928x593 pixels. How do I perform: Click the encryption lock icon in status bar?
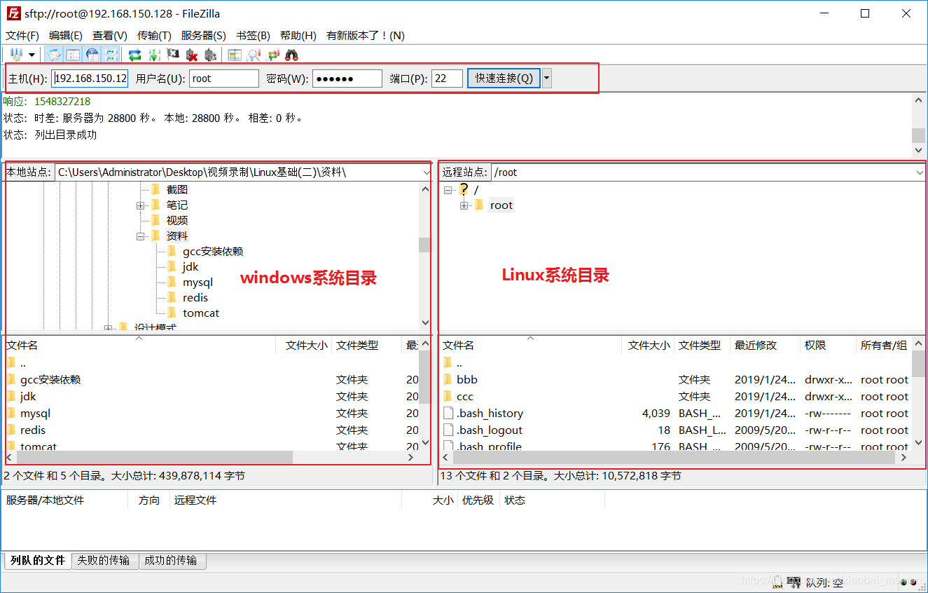tap(777, 581)
